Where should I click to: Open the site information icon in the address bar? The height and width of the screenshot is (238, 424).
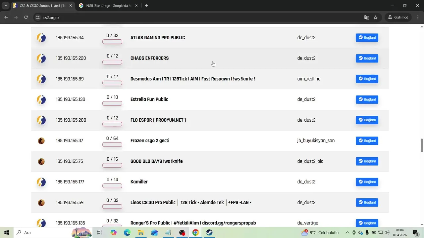(x=37, y=18)
